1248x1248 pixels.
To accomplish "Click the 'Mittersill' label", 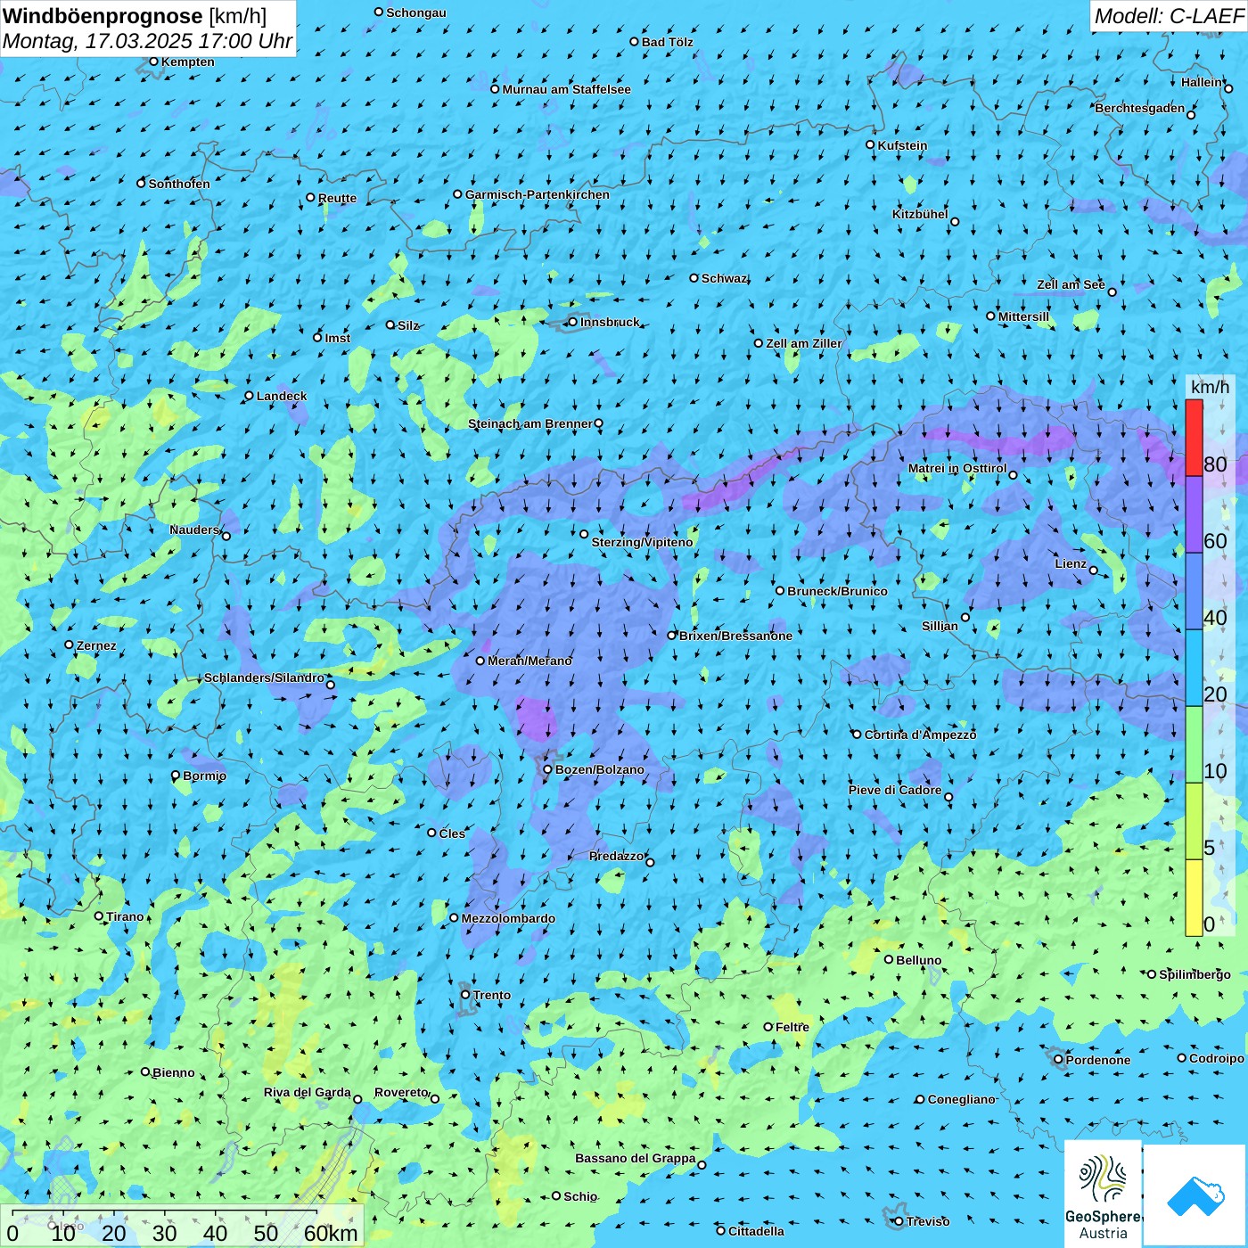I will click(x=1023, y=316).
